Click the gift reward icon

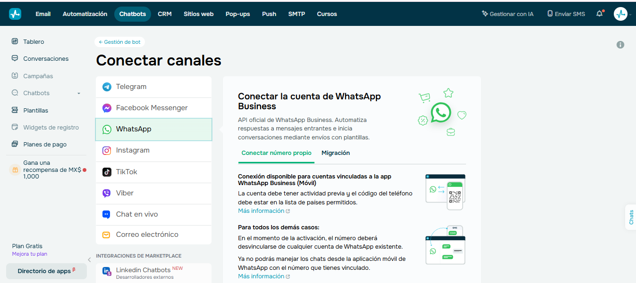[15, 170]
